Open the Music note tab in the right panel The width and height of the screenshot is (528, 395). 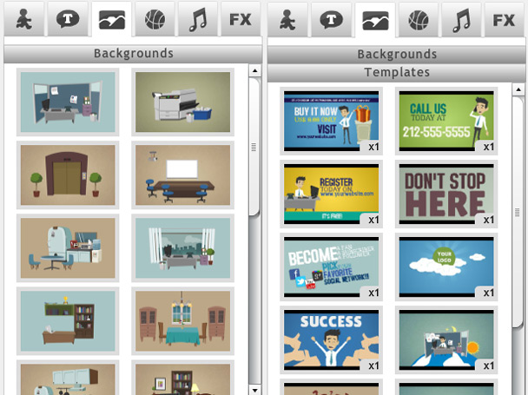click(462, 19)
